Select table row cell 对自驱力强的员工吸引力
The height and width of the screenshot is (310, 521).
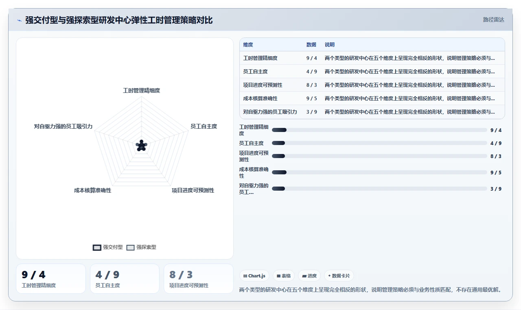click(x=270, y=112)
